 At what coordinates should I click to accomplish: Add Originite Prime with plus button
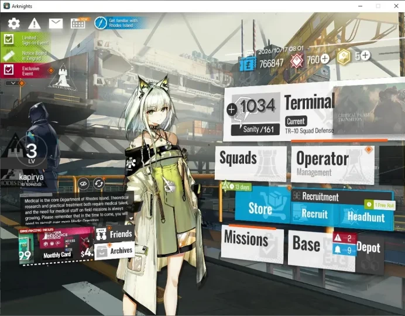pos(365,55)
